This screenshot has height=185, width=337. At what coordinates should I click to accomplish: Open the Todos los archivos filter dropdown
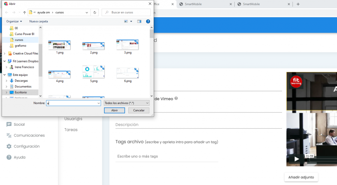tap(127, 103)
